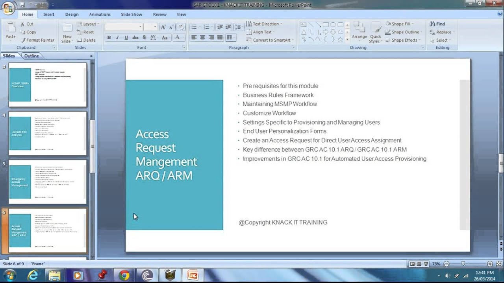Click Grow Font icon
This screenshot has height=283, width=504.
pyautogui.click(x=163, y=27)
